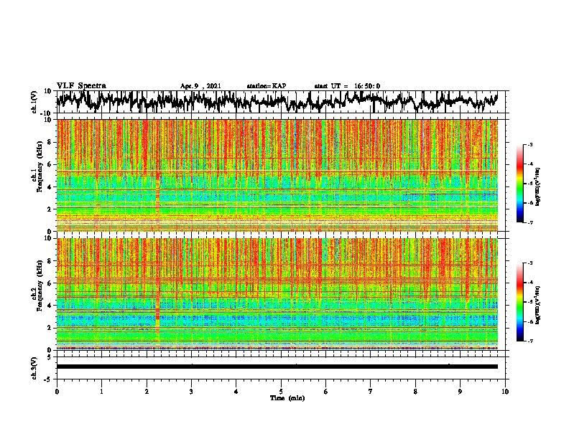The image size is (569, 439).
Task: Click the '6' tick on the time axis
Action: point(326,392)
